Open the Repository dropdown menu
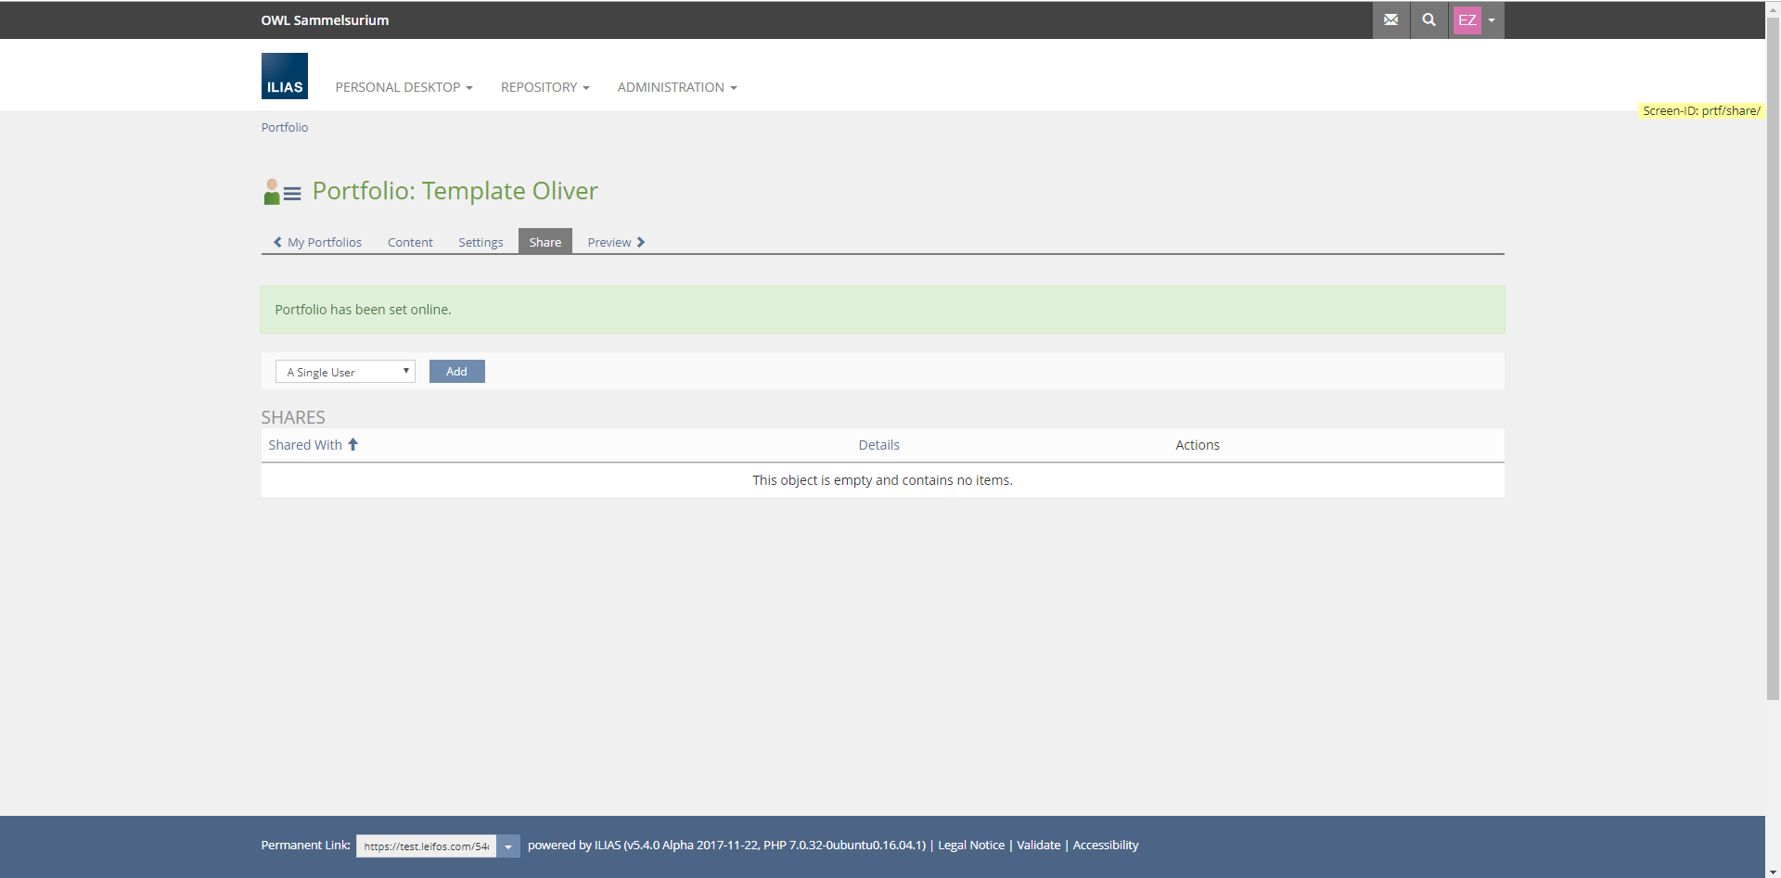 click(x=545, y=87)
